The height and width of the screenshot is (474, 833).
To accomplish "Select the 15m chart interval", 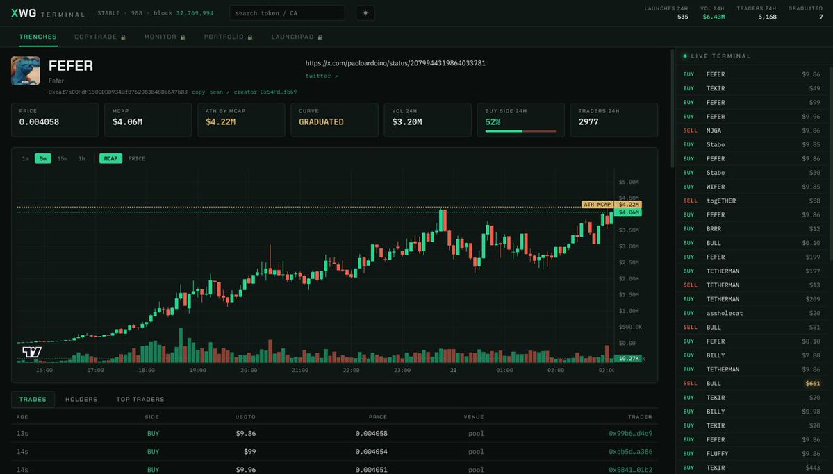I will click(x=62, y=158).
